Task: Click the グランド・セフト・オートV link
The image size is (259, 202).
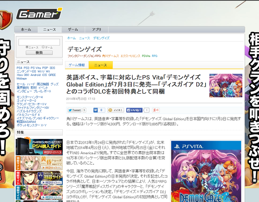Action: click(x=32, y=104)
